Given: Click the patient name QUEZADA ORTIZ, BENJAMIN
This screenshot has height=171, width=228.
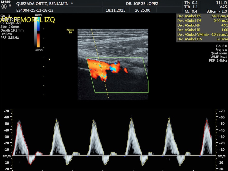Looking at the screenshot, I should click(x=42, y=4).
